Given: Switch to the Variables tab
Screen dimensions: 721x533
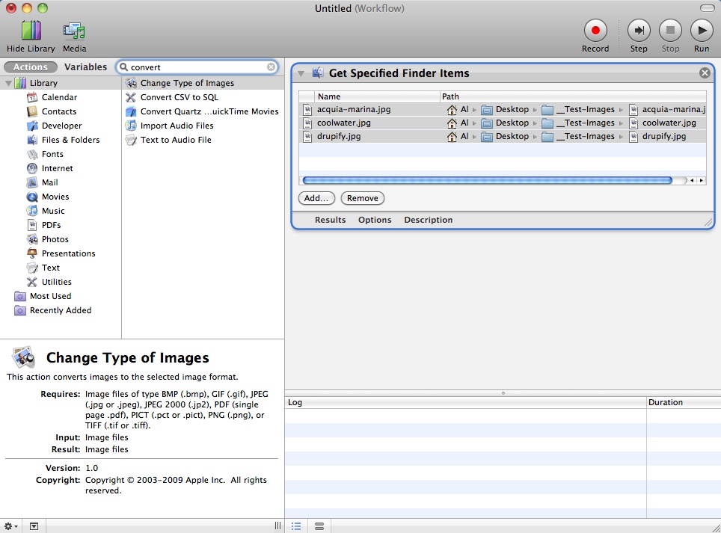Looking at the screenshot, I should pyautogui.click(x=86, y=67).
